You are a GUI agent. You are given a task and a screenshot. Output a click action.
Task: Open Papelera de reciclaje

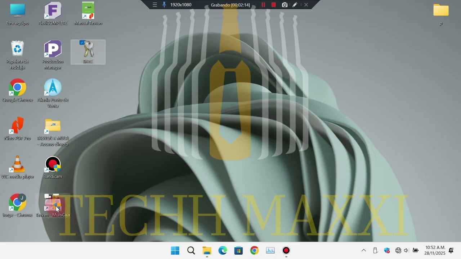pos(17,55)
